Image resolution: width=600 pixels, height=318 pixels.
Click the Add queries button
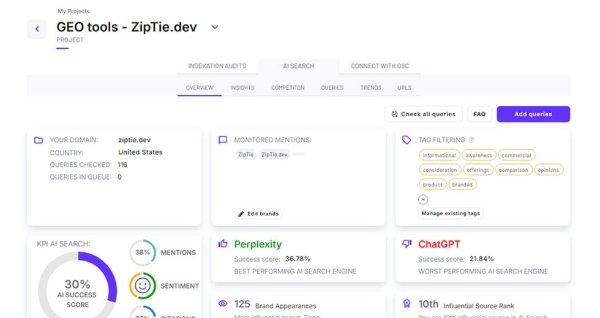tap(533, 114)
